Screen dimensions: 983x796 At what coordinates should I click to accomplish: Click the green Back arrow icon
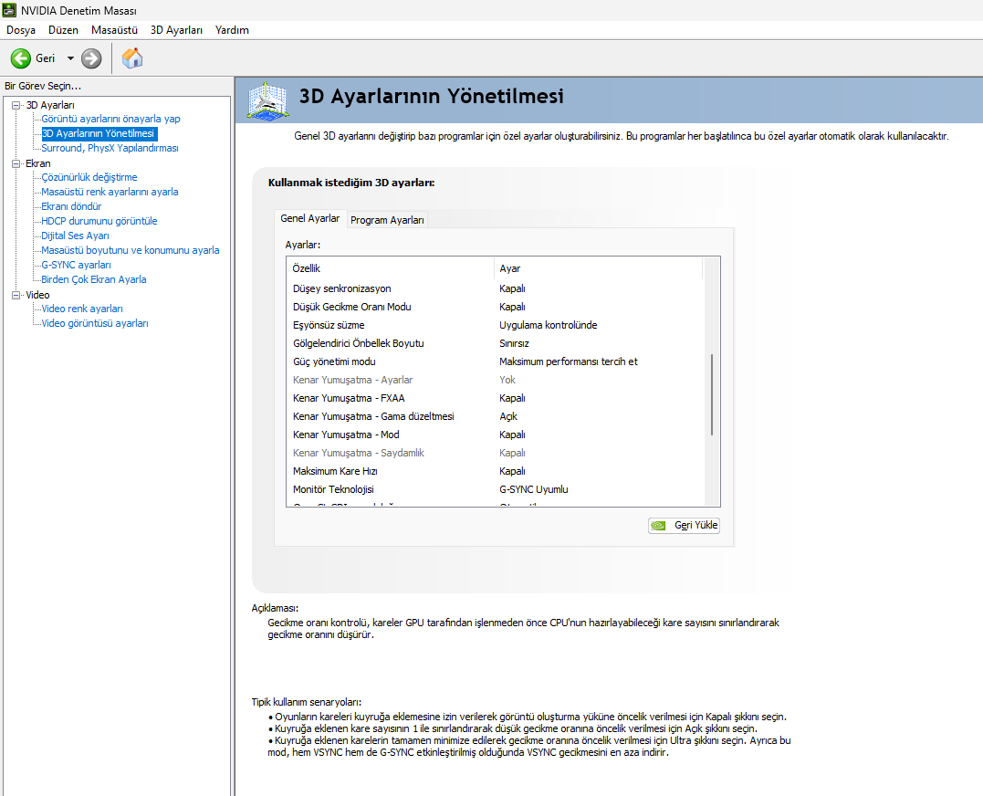pyautogui.click(x=21, y=58)
